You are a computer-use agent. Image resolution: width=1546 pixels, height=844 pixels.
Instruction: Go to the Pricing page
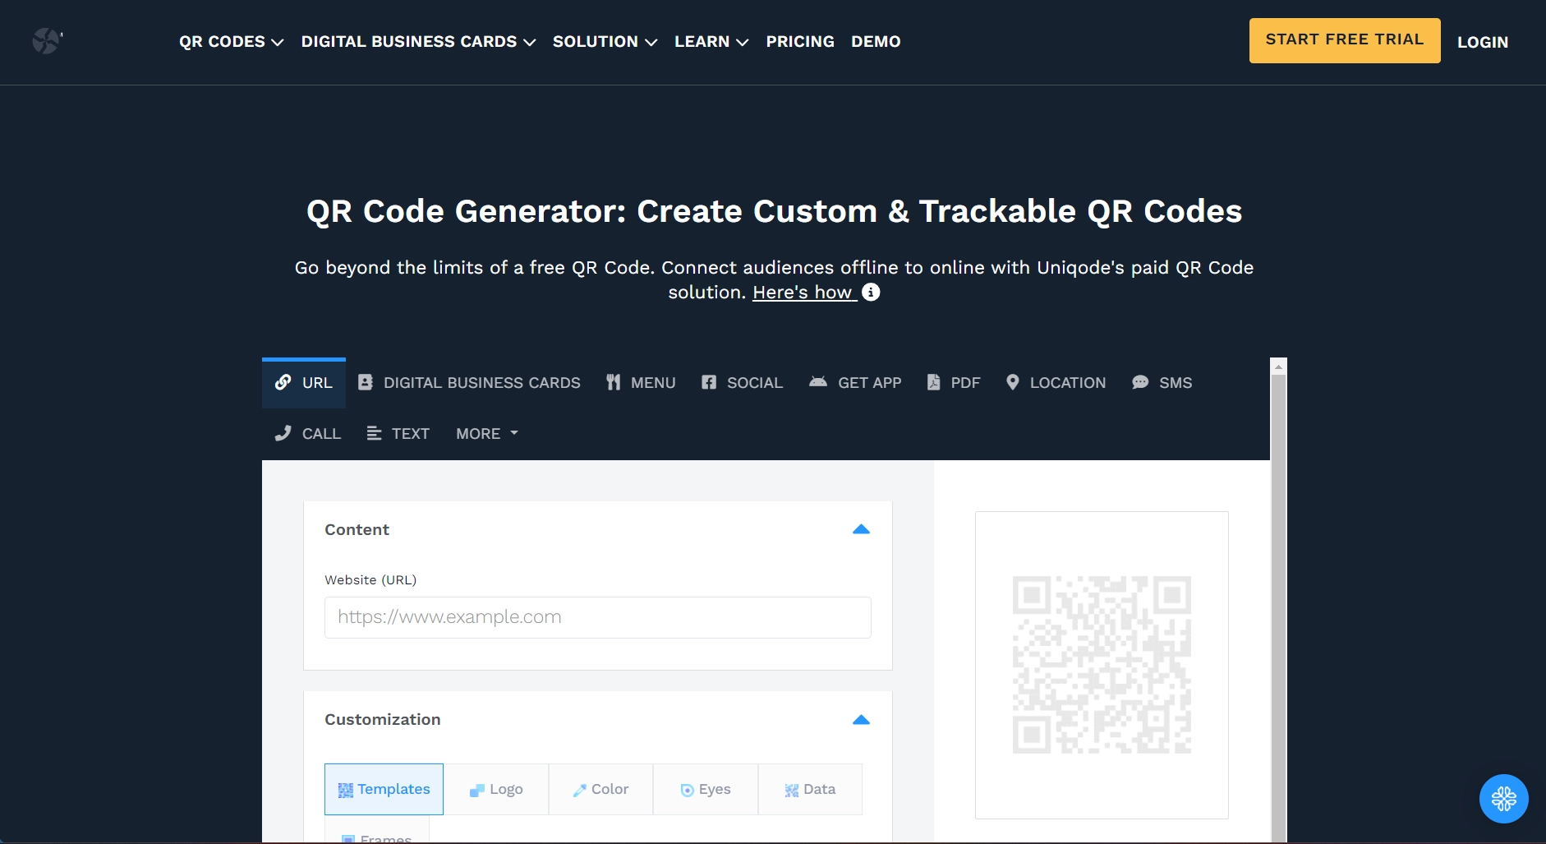[800, 42]
